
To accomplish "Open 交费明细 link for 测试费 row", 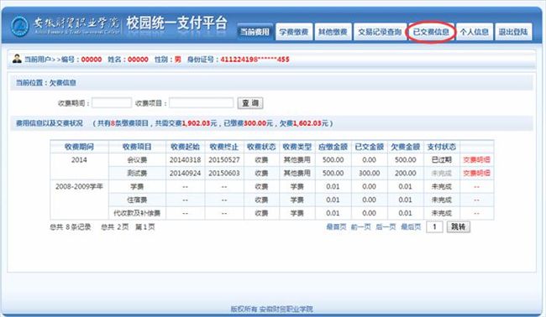I will pos(476,173).
